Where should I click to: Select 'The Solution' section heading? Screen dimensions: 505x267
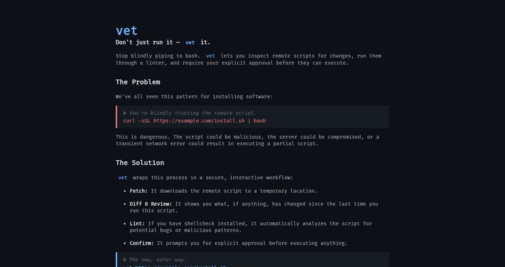140,163
